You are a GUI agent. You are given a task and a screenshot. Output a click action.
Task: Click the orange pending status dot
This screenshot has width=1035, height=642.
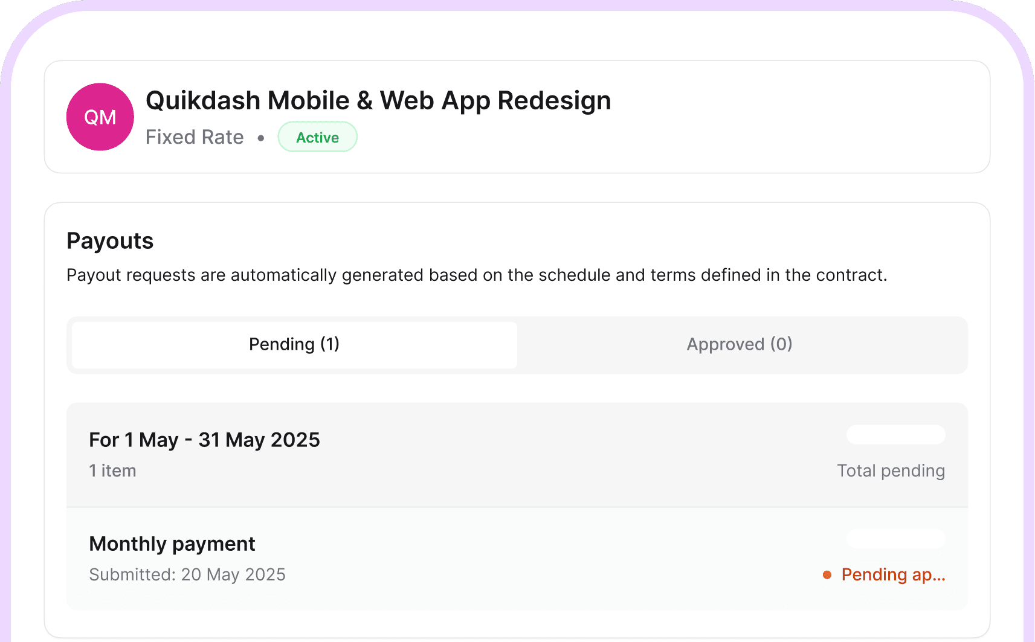827,575
